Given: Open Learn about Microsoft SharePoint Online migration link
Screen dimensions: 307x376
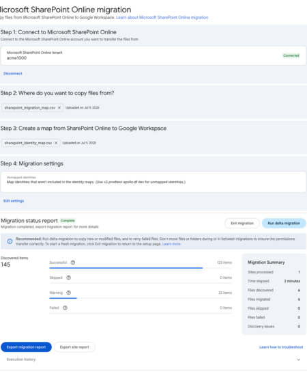Looking at the screenshot, I should 162,18.
